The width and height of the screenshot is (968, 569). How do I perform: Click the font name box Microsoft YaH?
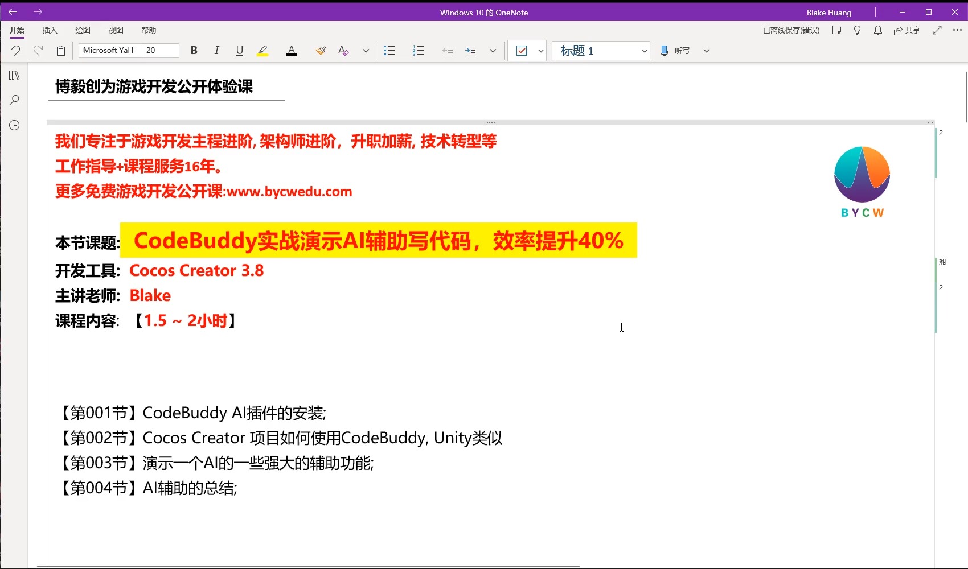point(110,51)
